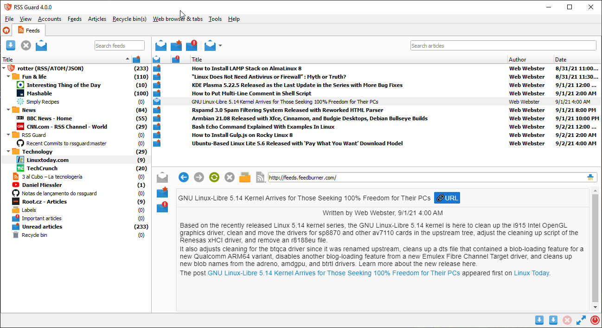
Task: Click the fetch all feeds download icon
Action: click(x=11, y=45)
